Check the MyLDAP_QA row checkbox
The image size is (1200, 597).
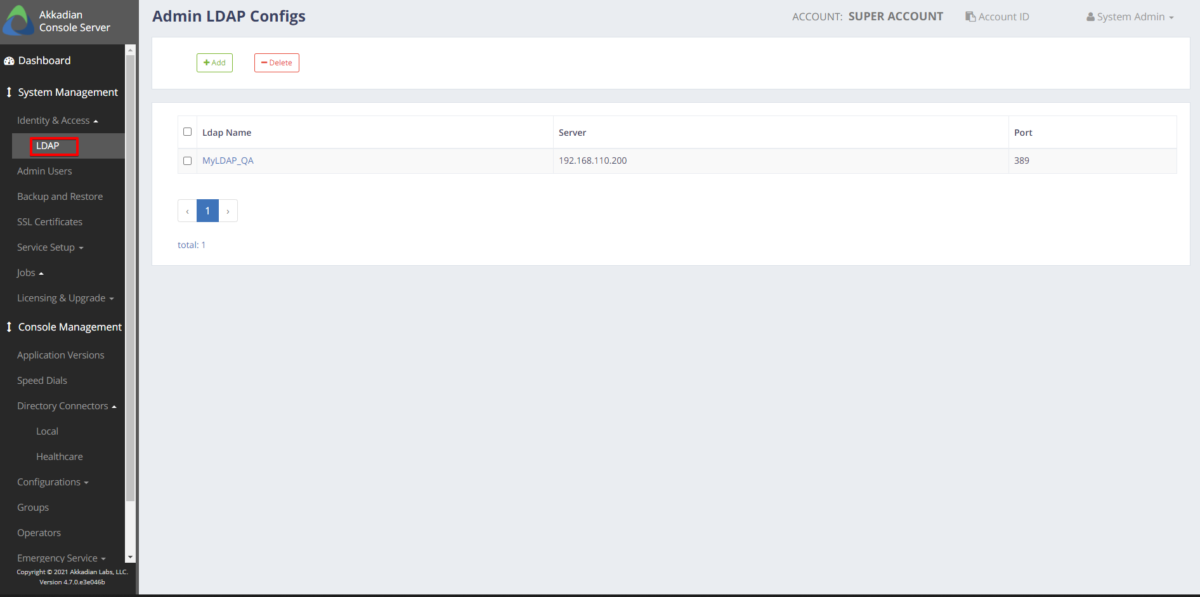pyautogui.click(x=187, y=161)
